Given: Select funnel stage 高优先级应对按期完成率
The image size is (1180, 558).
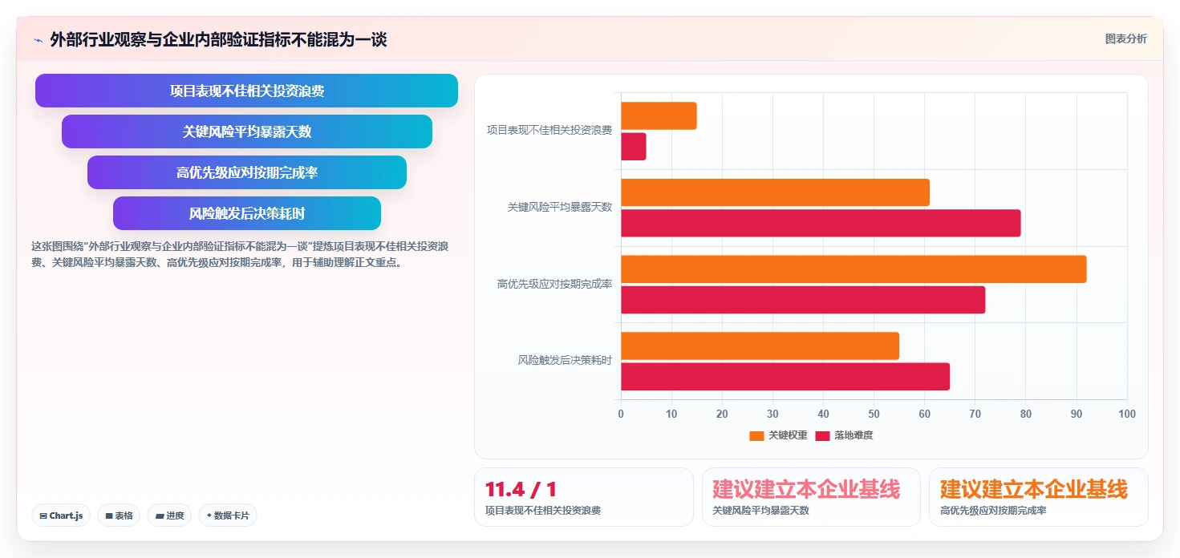Looking at the screenshot, I should point(247,172).
